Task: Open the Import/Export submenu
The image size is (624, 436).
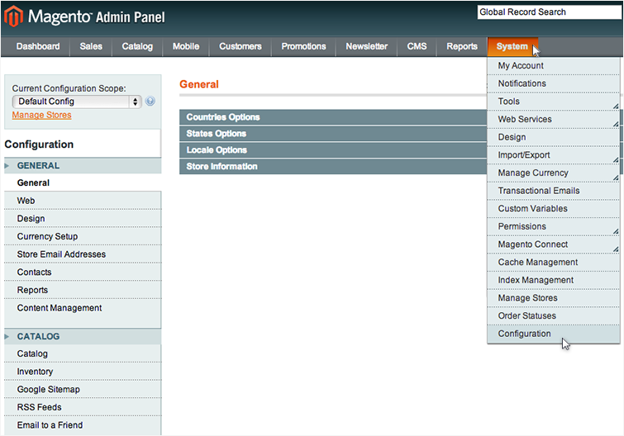Action: tap(553, 155)
